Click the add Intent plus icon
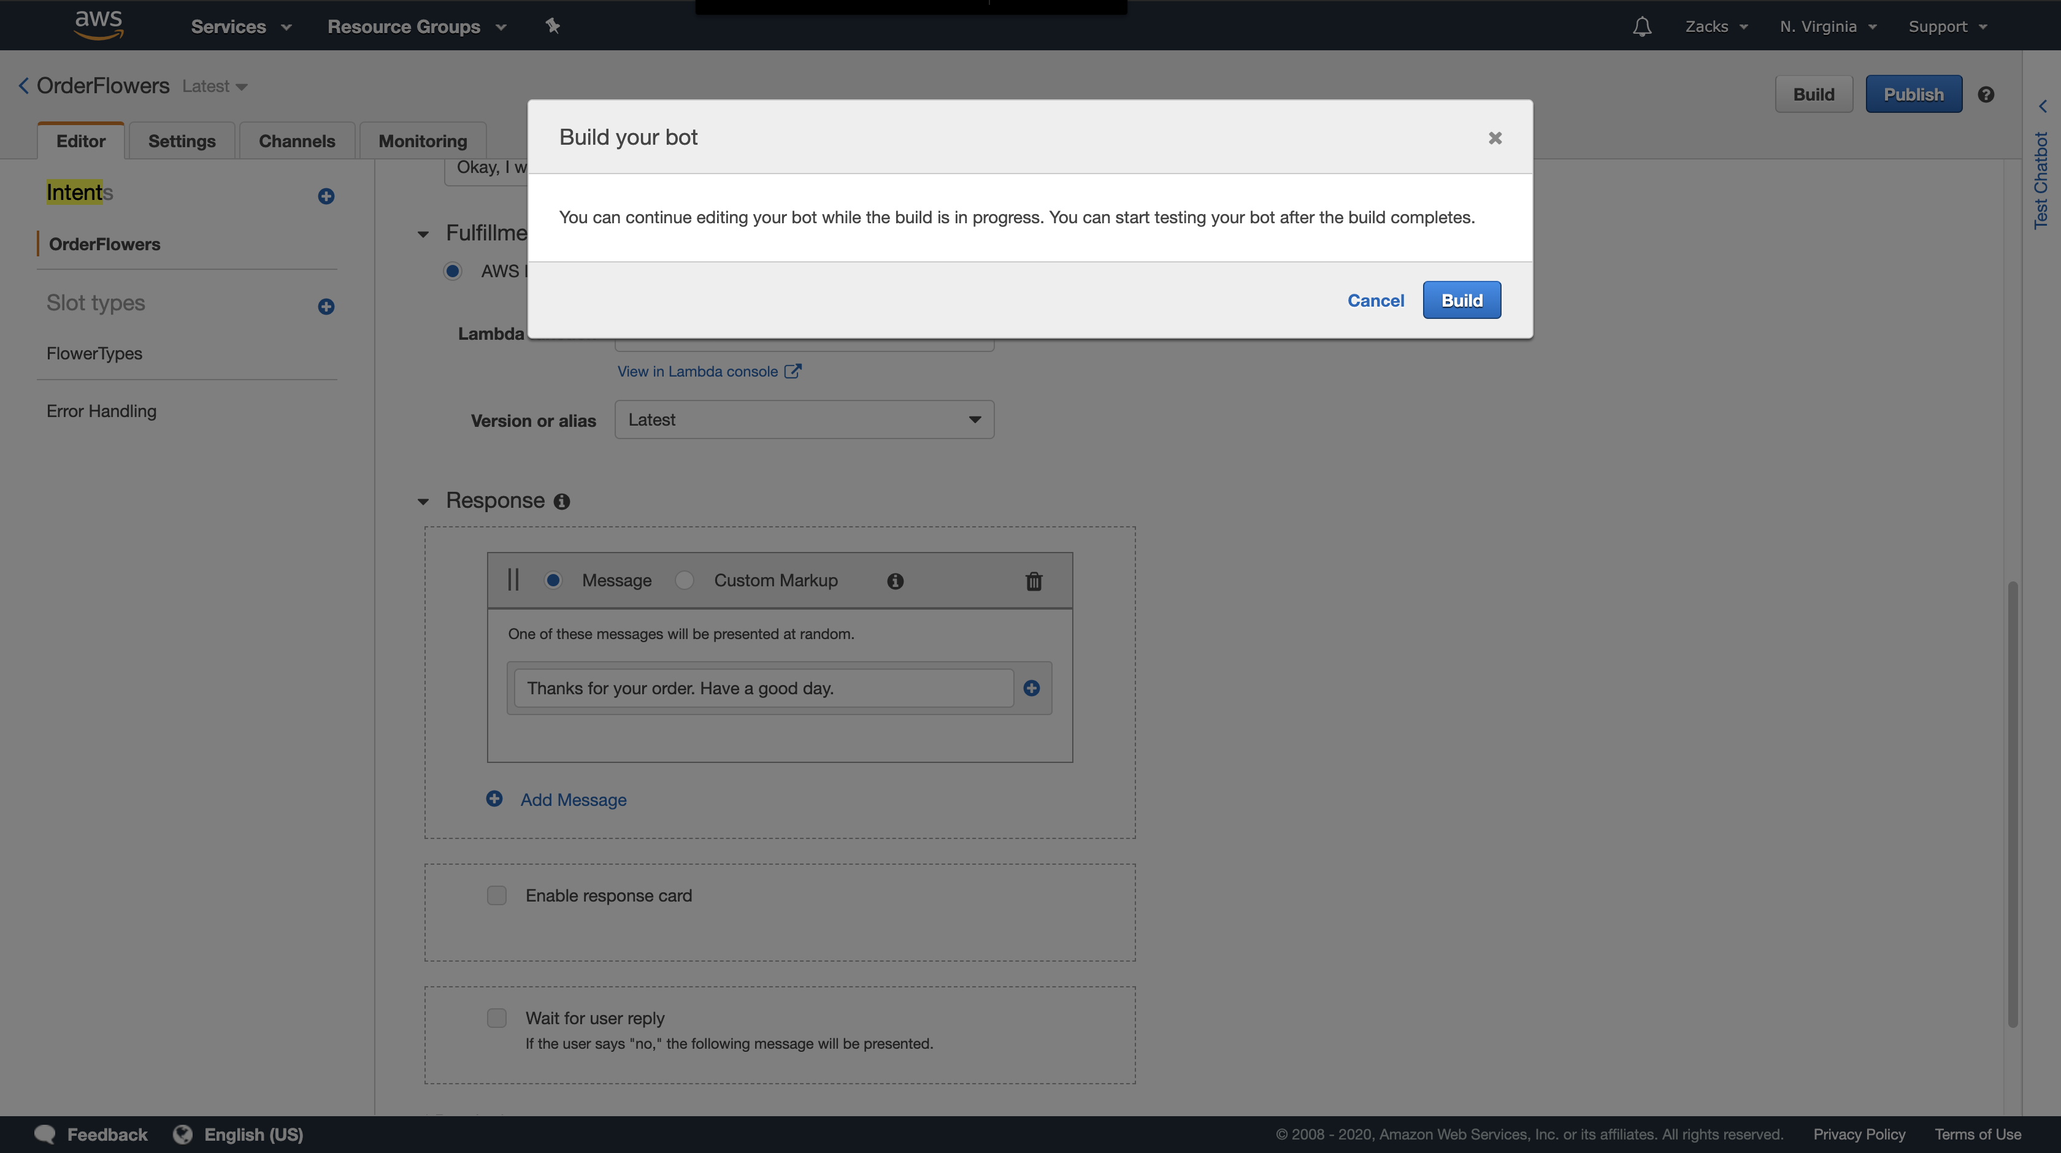This screenshot has width=2061, height=1153. tap(326, 196)
